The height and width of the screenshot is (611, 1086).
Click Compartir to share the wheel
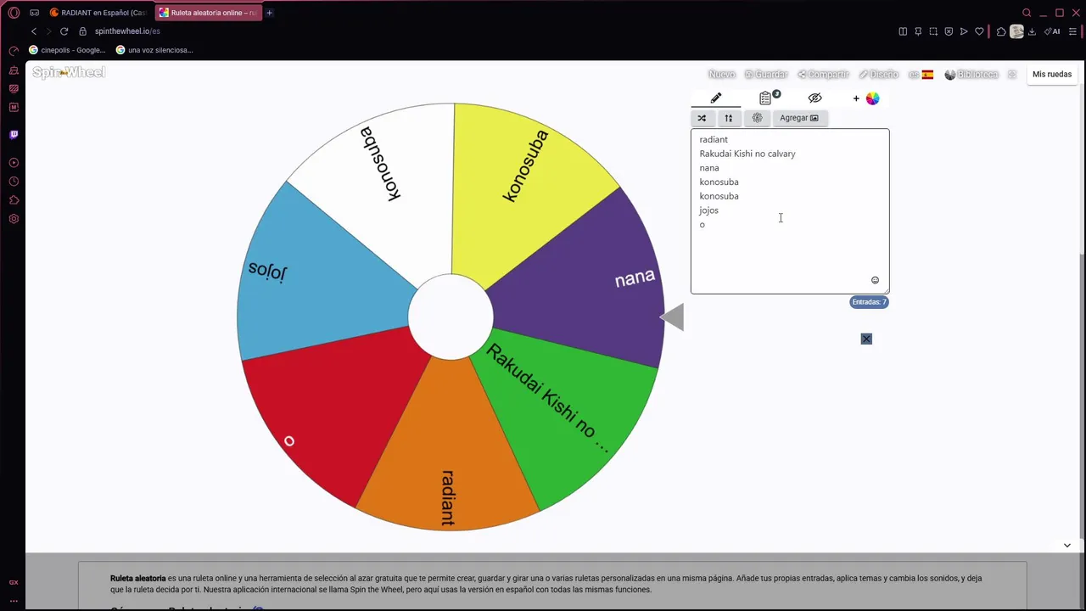[823, 75]
